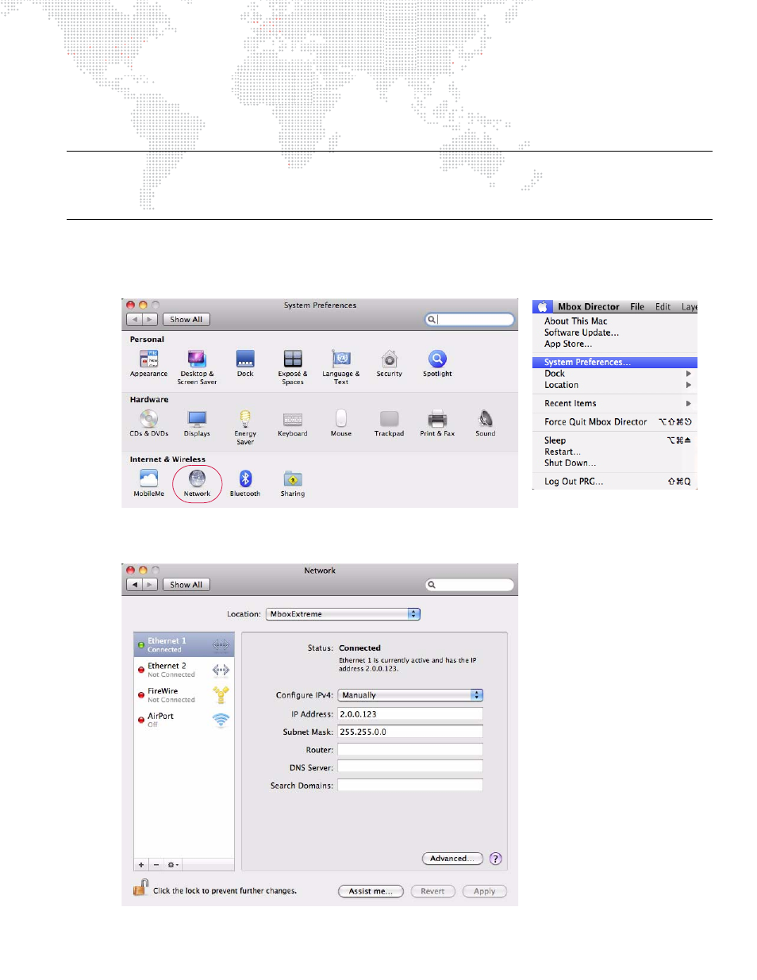Image resolution: width=757 pixels, height=980 pixels.
Task: Open Language & Text preferences
Action: point(341,367)
